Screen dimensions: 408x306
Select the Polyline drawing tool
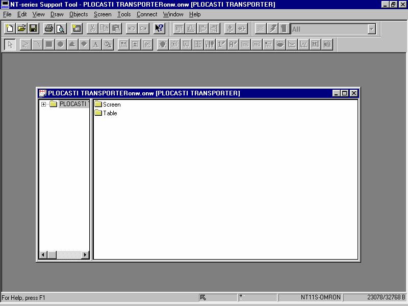[x=25, y=44]
